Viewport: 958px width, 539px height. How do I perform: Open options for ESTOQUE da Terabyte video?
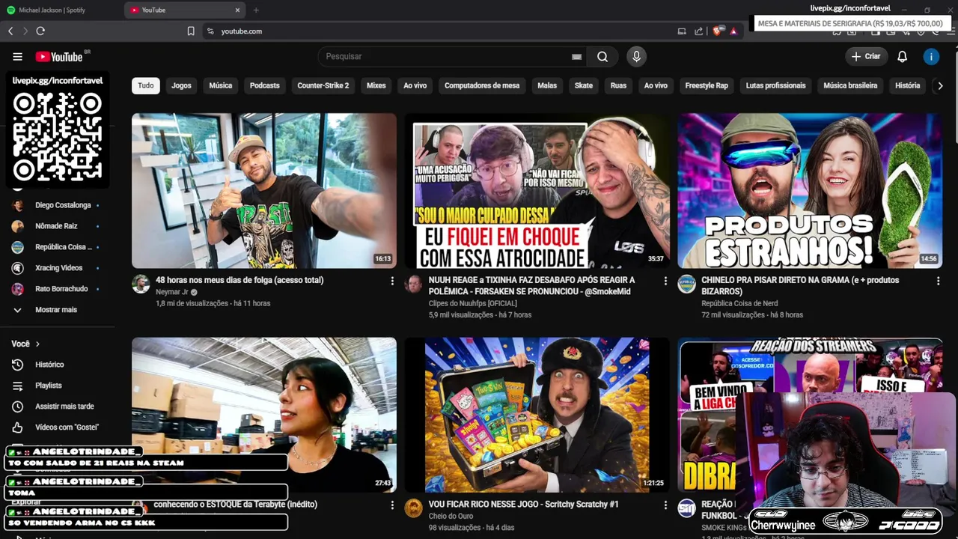point(392,505)
